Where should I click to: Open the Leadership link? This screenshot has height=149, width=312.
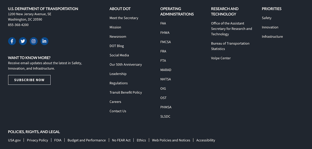(118, 74)
